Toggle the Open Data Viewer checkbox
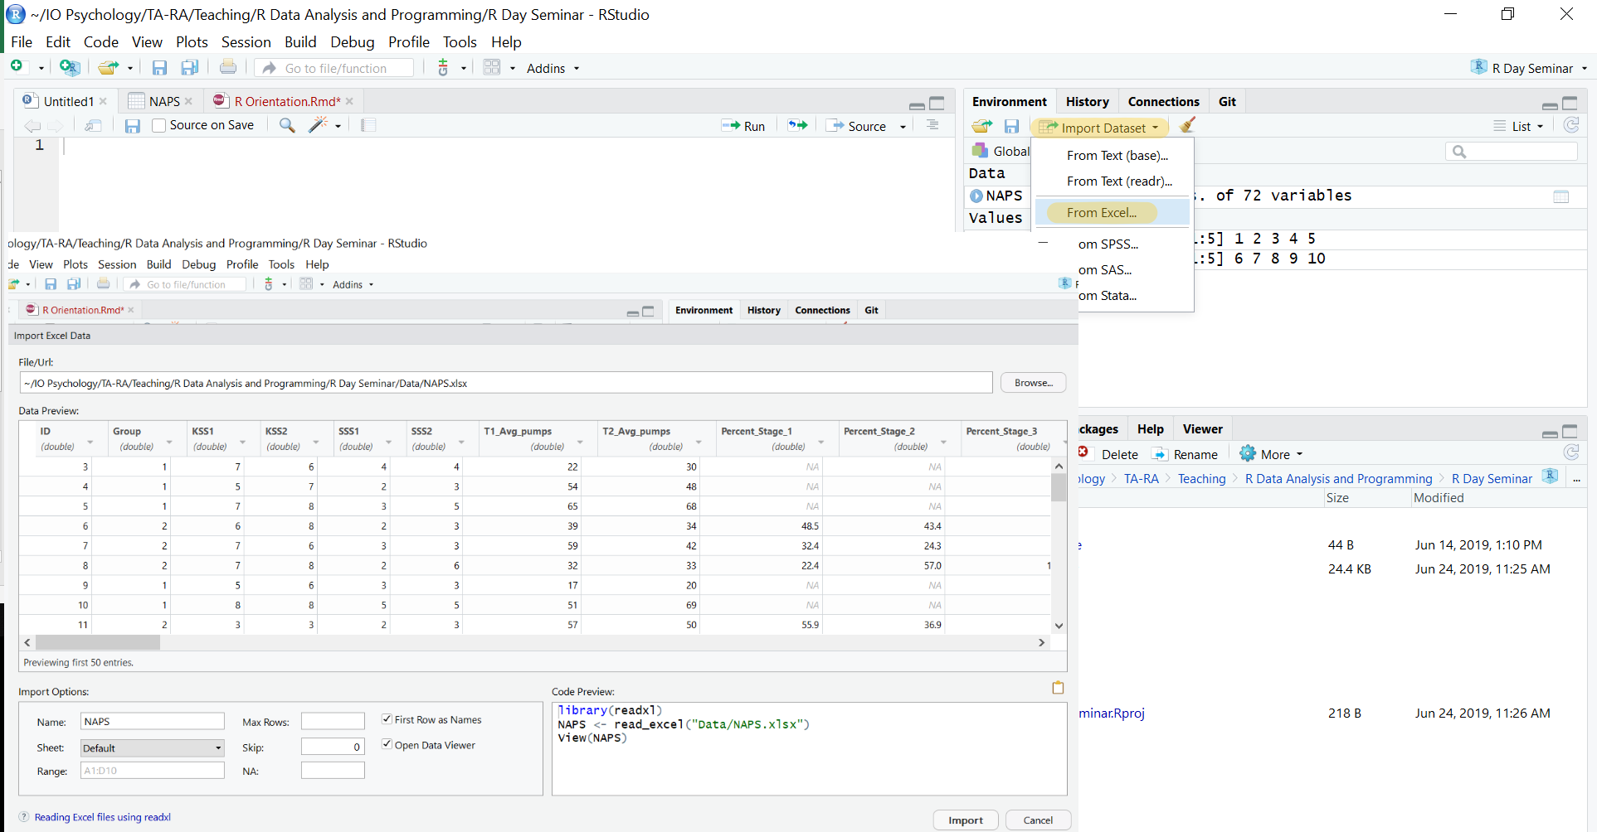 [387, 744]
